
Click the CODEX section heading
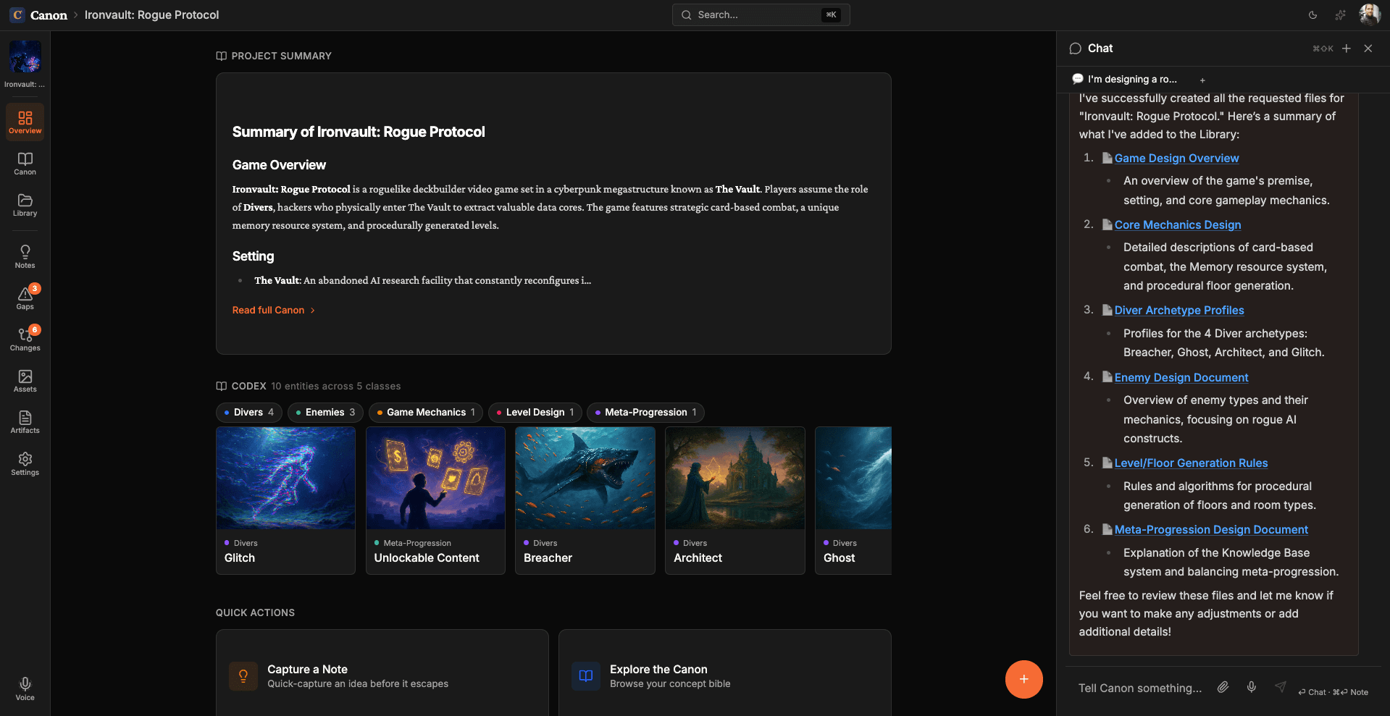[x=248, y=386]
